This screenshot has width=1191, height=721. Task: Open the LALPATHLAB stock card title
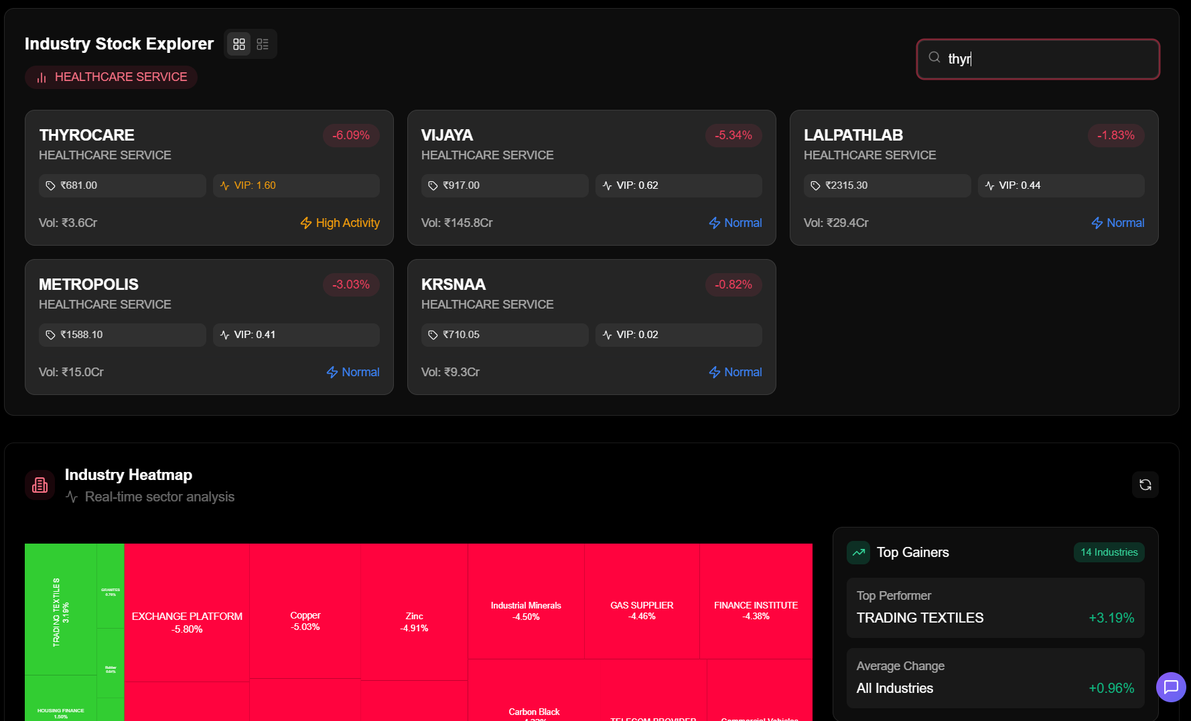(853, 135)
